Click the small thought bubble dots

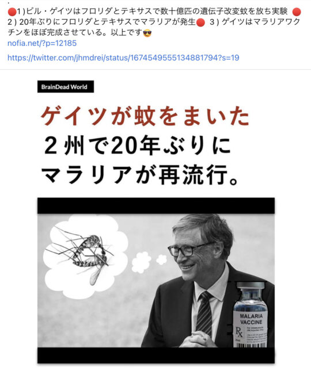click(149, 262)
